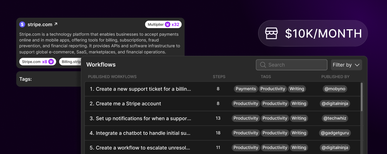Open @digitalninja profile in workflow 5 row

click(335, 148)
